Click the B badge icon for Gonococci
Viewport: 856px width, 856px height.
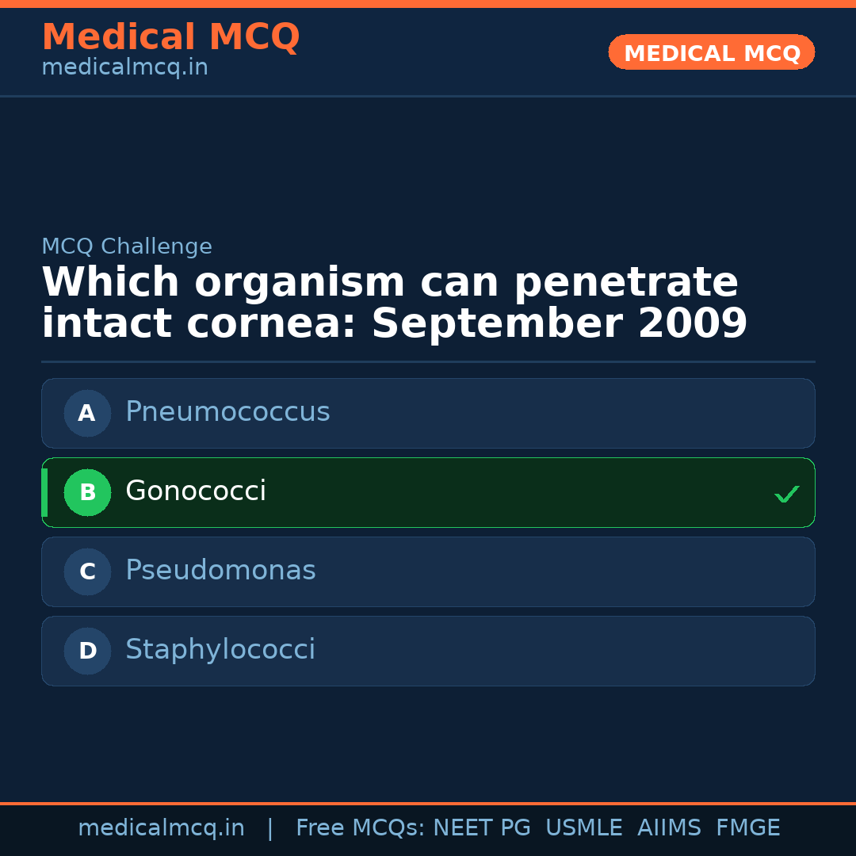(x=87, y=492)
